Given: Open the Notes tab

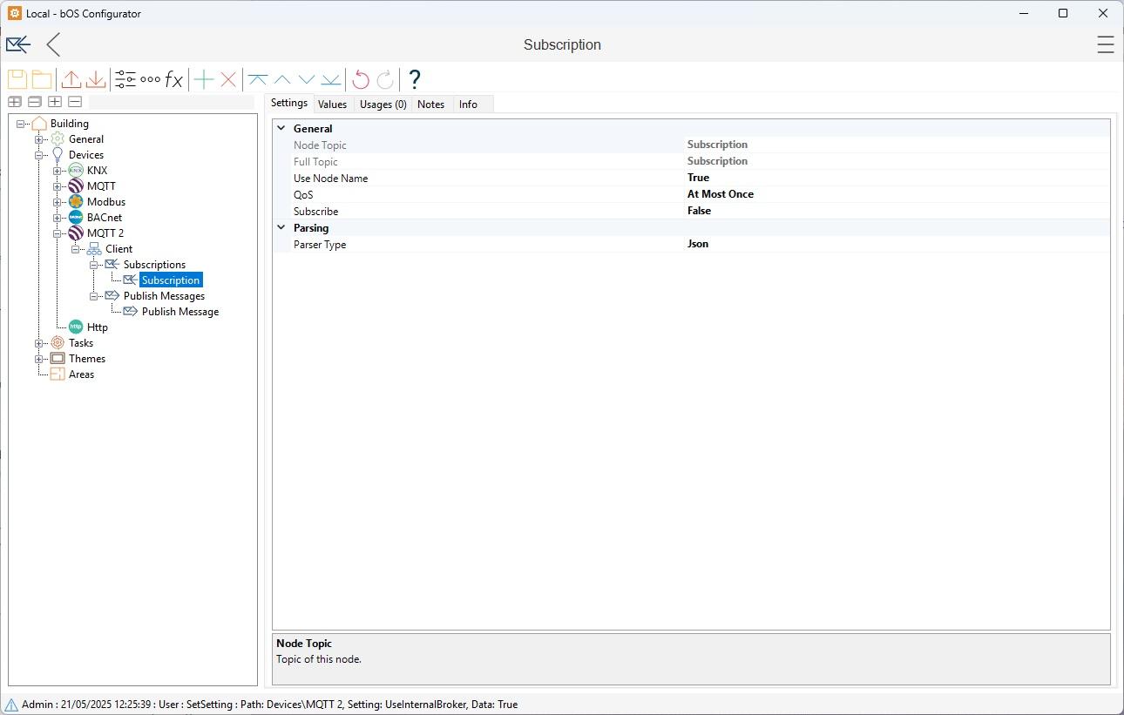Looking at the screenshot, I should pos(430,105).
